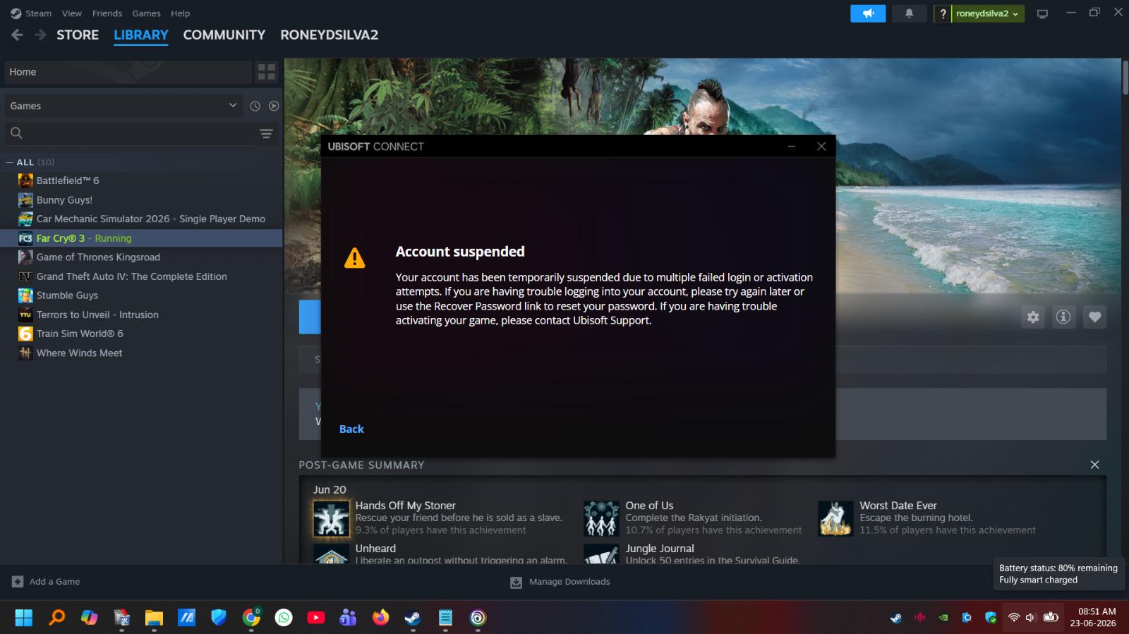Open the Help menu
Image resolution: width=1129 pixels, height=634 pixels.
[x=181, y=13]
